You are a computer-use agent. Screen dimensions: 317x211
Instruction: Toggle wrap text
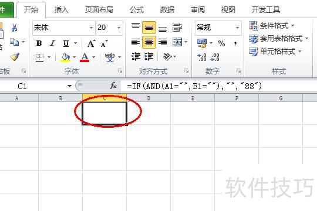tap(177, 27)
